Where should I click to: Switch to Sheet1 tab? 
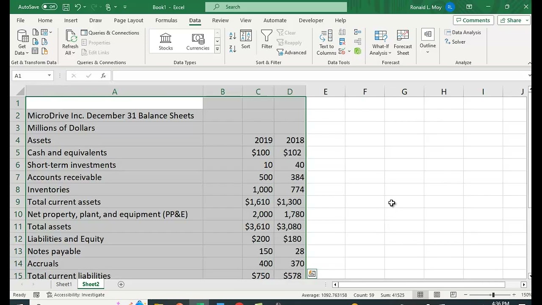click(64, 284)
